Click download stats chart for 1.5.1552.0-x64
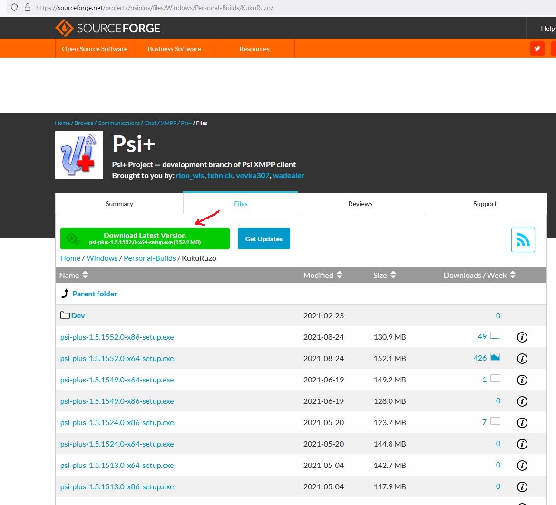The image size is (556, 505). pyautogui.click(x=495, y=357)
